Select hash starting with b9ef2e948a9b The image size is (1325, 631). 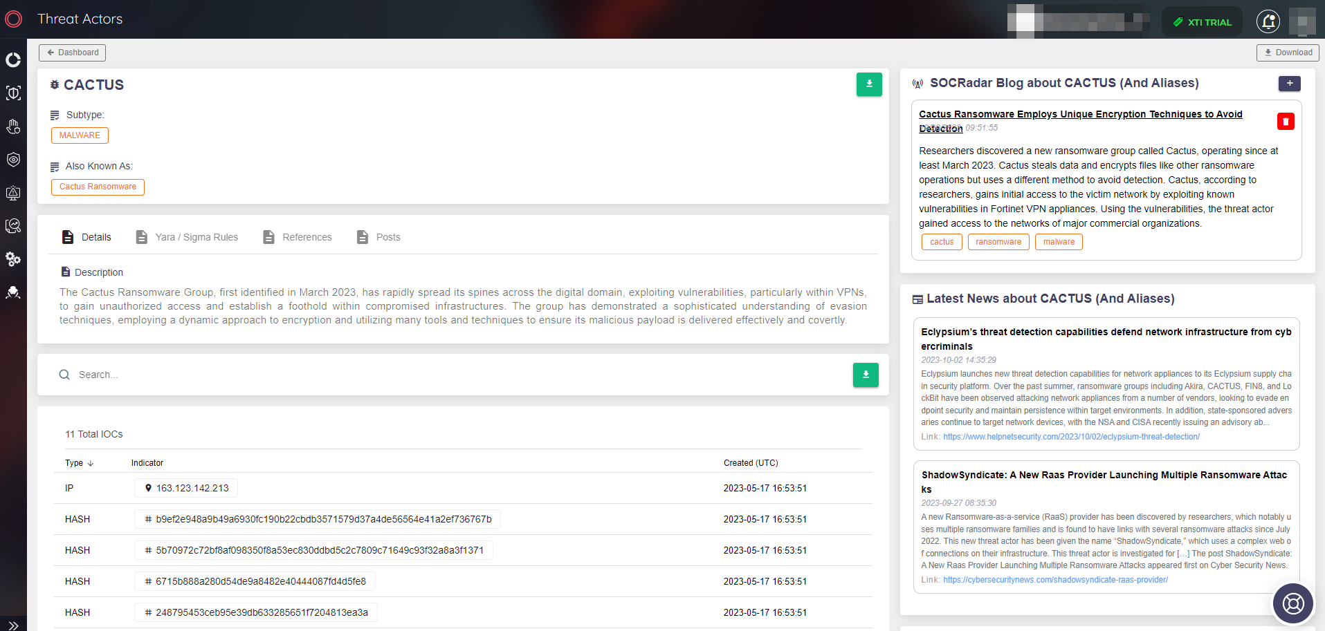[x=318, y=519]
